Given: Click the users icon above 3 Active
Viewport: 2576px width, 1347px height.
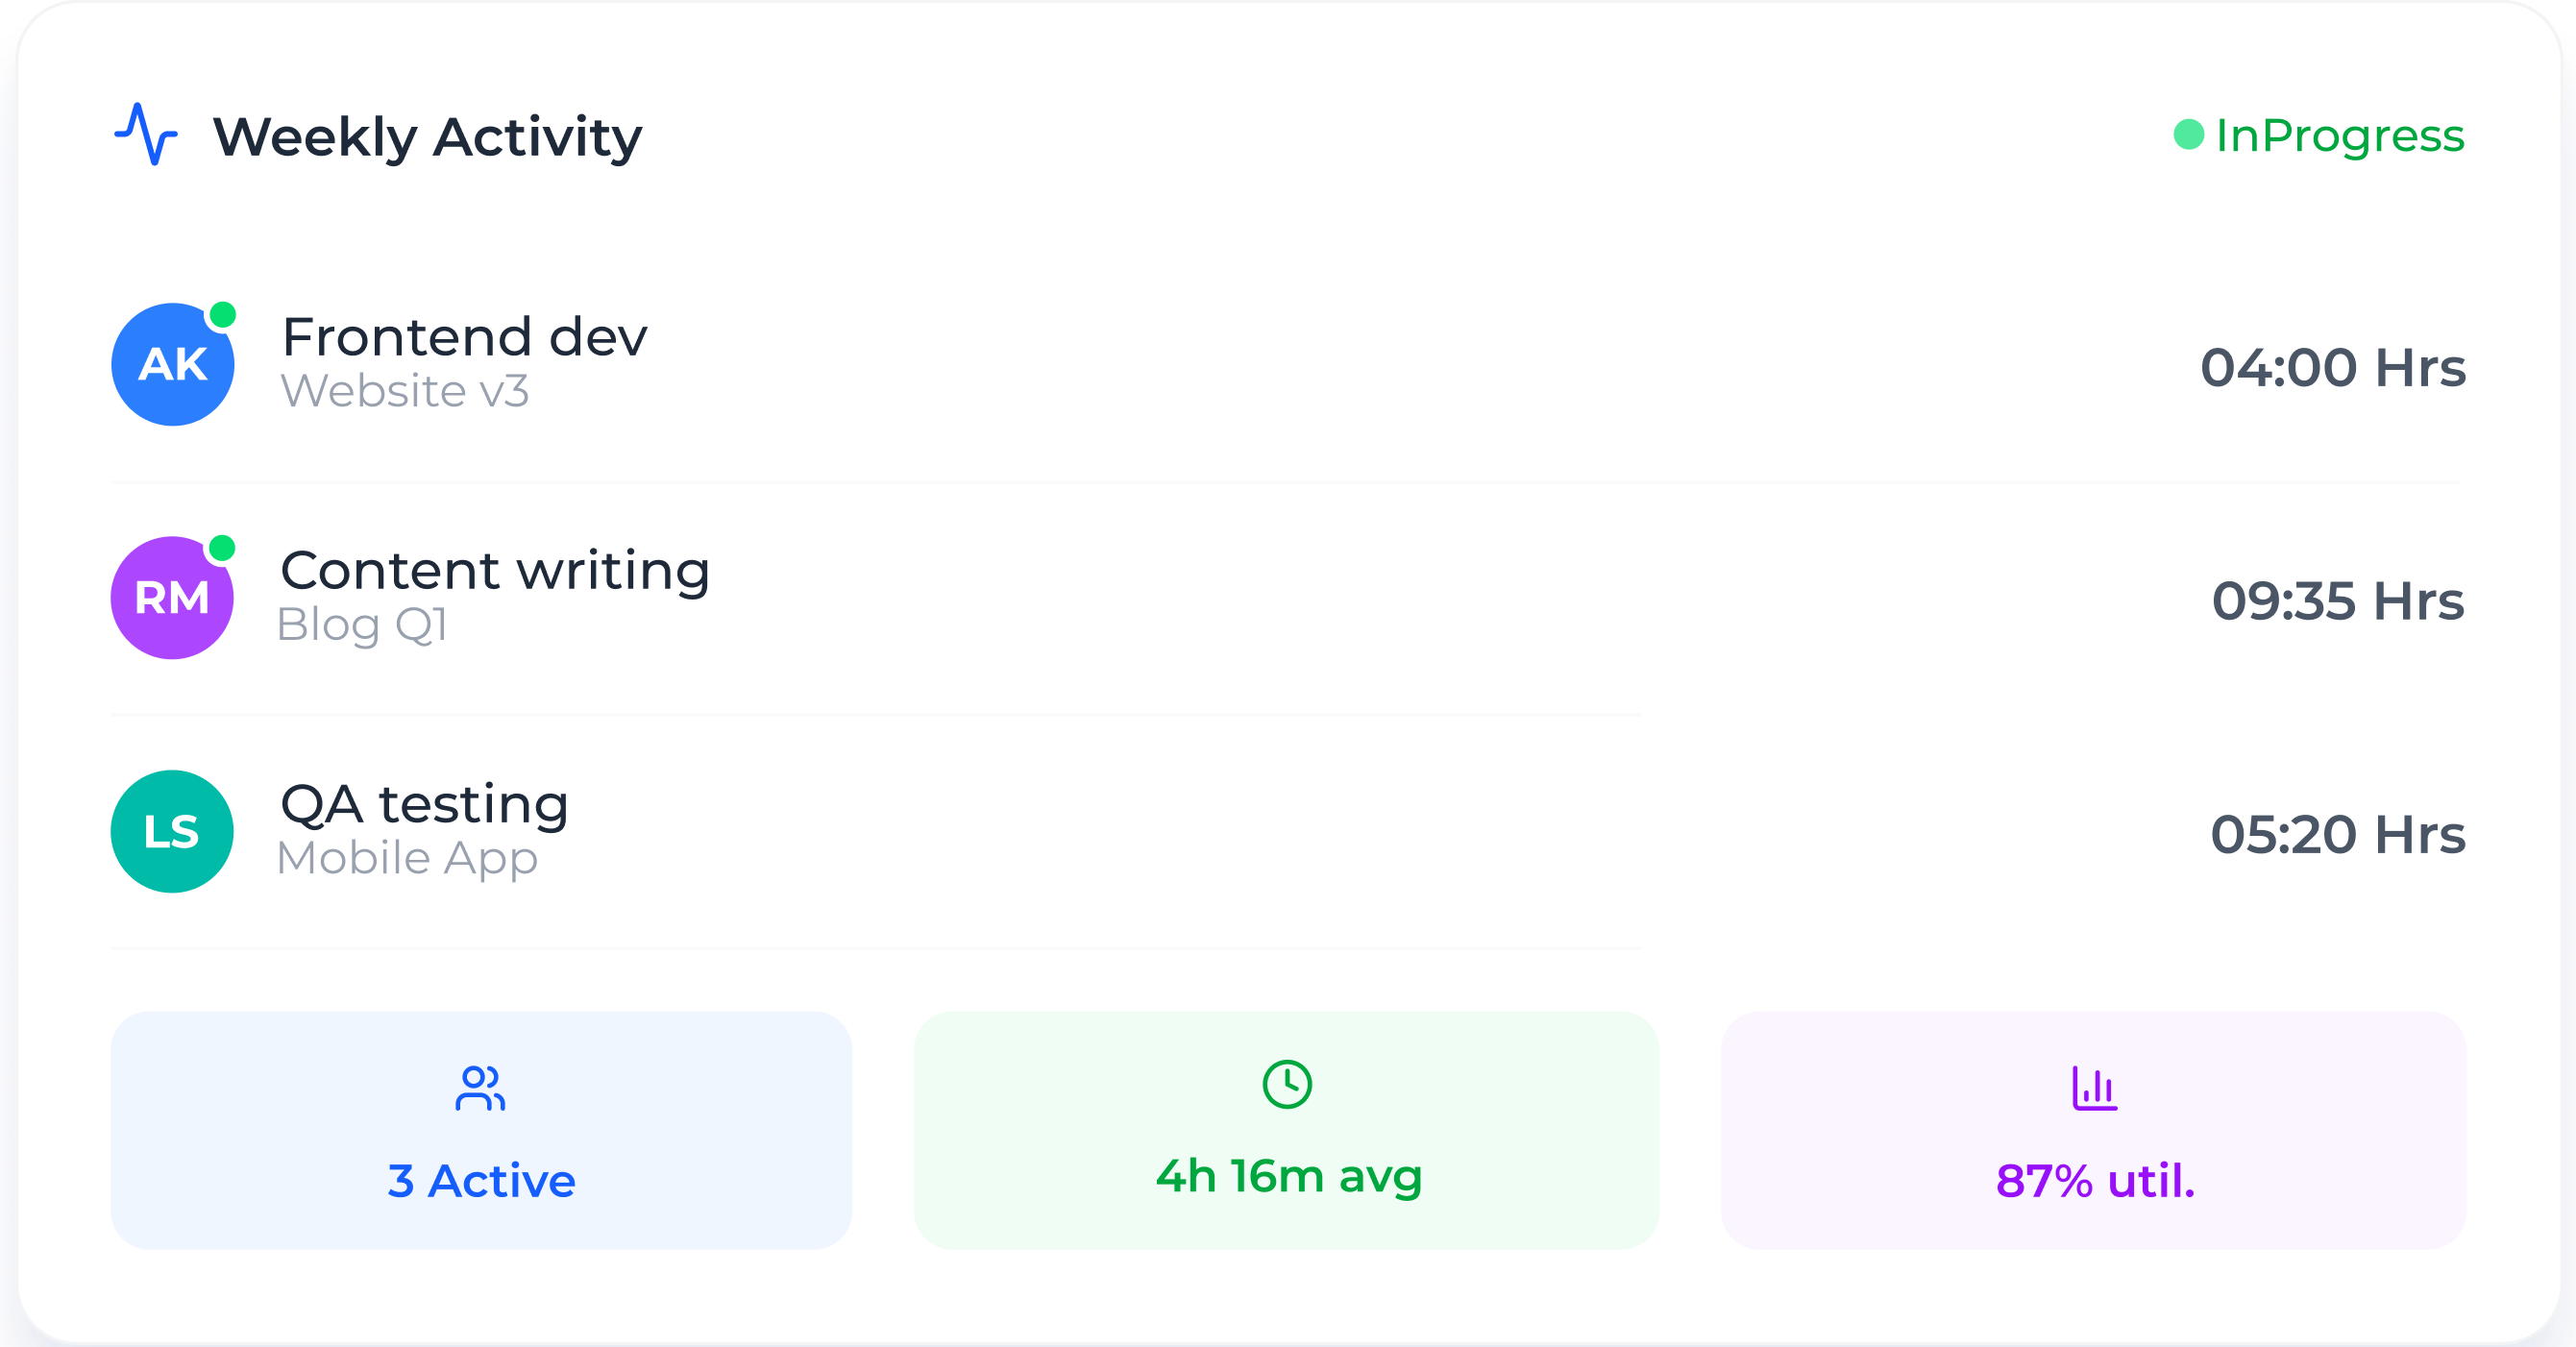Looking at the screenshot, I should click(480, 1088).
